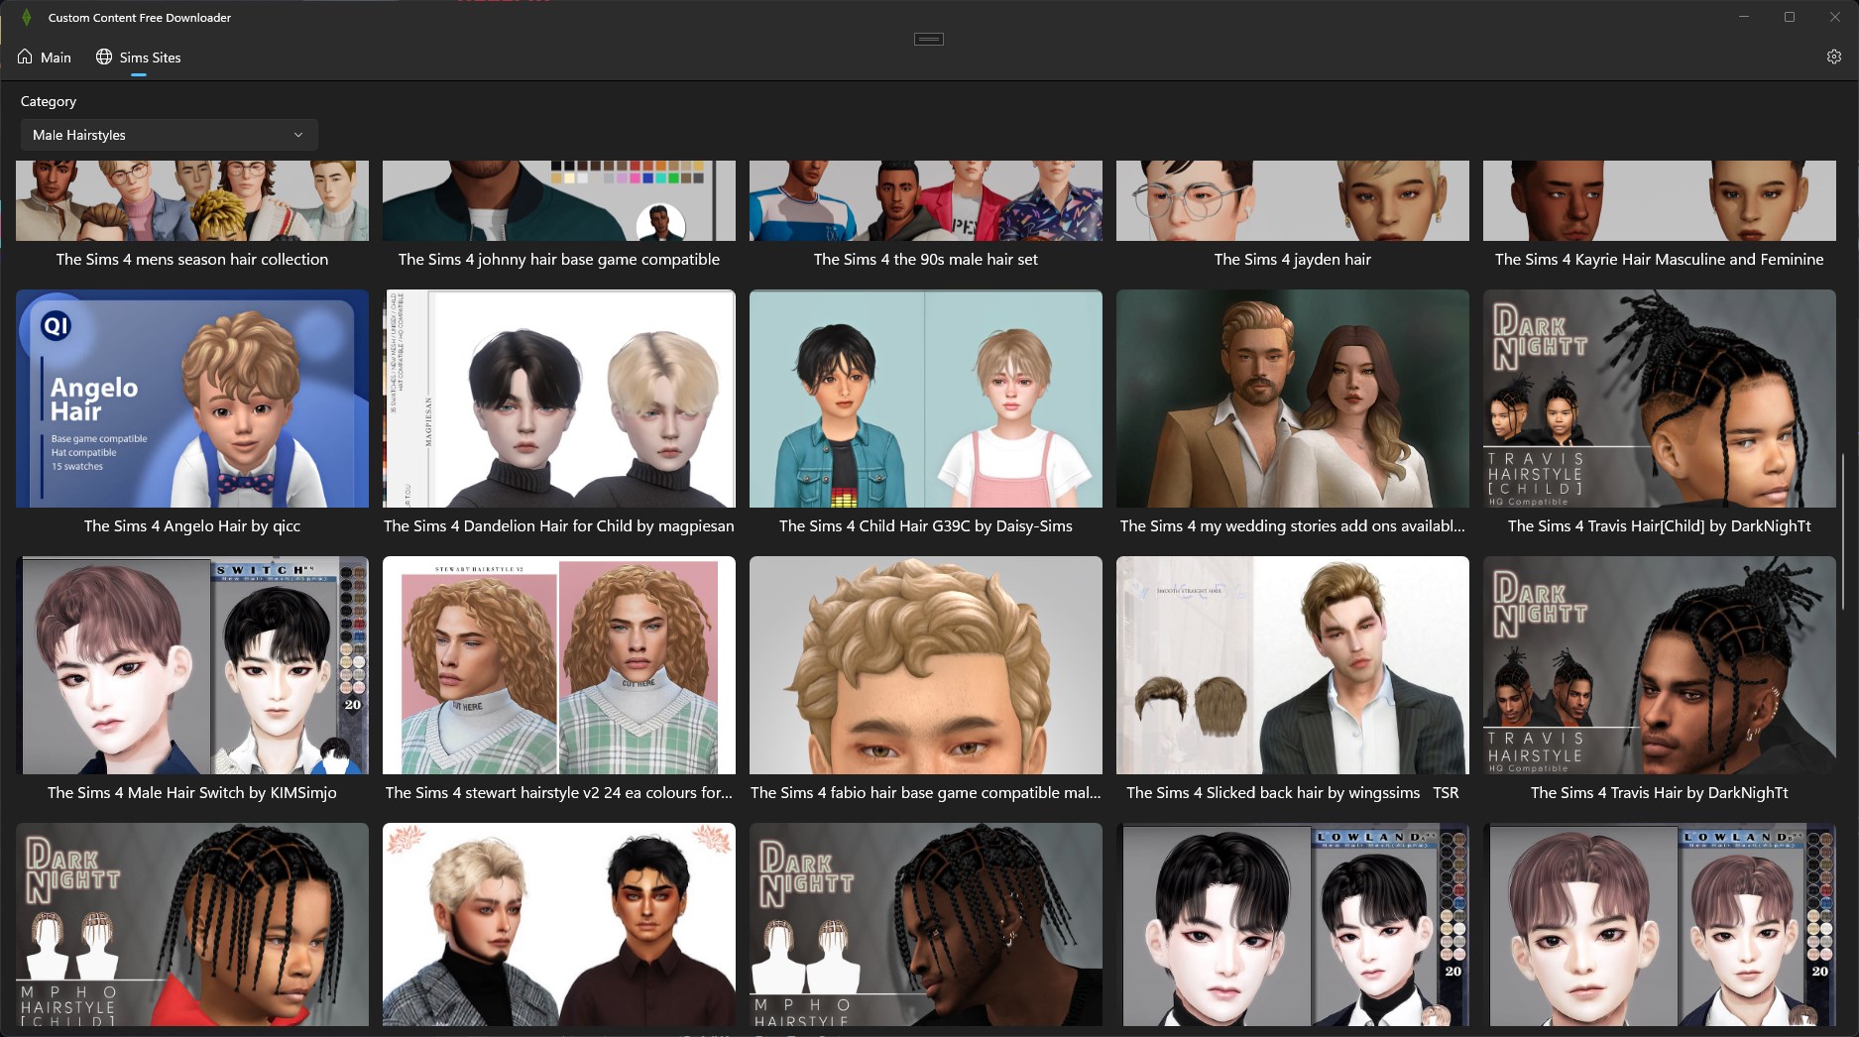
Task: Expand the Male Hairstyles category dropdown
Action: tap(169, 135)
